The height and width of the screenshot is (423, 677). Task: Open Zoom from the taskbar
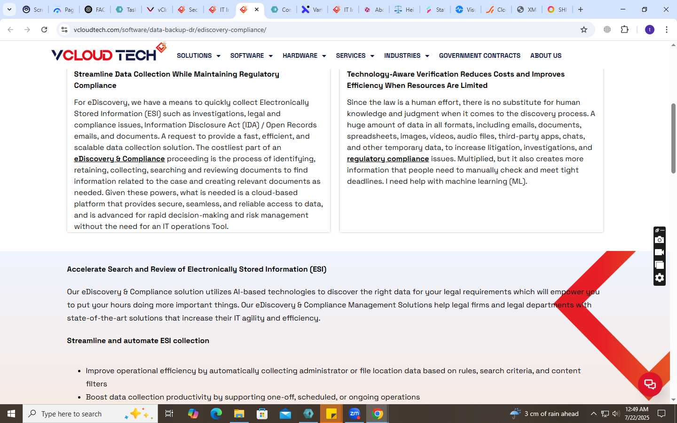pos(354,414)
